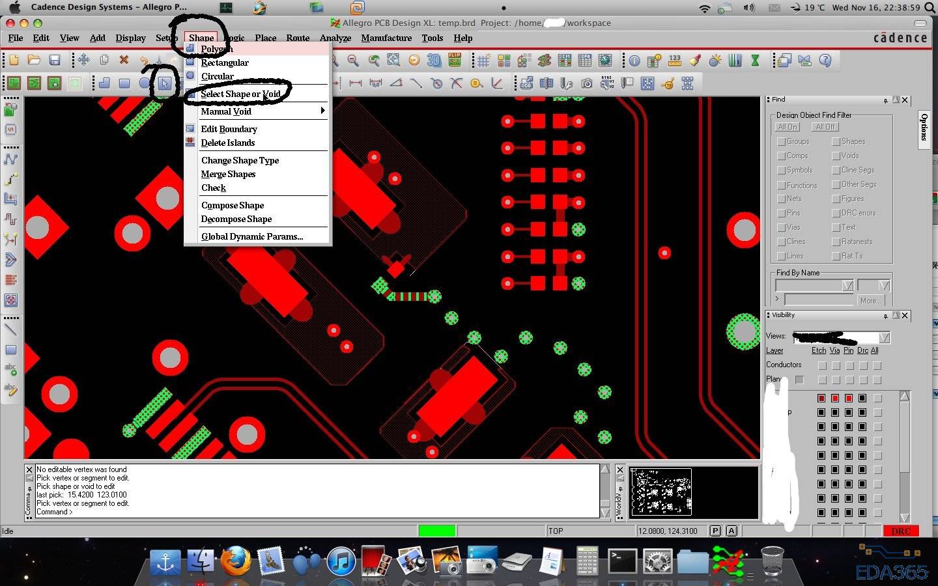Click the Flip design icon
The image size is (938, 586).
pyautogui.click(x=454, y=61)
